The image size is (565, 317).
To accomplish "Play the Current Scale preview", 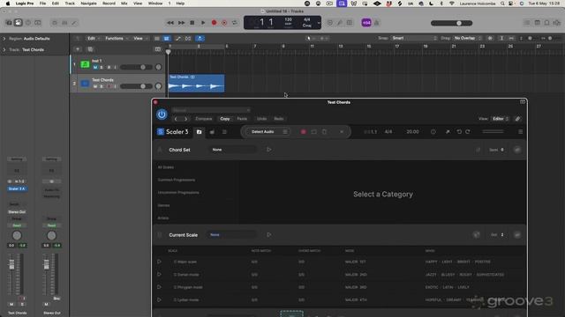I will [x=268, y=235].
